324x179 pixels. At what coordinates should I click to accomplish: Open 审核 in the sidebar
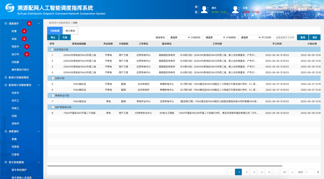14,39
